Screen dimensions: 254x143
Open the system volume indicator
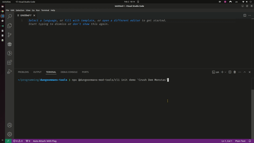click(x=247, y=2)
